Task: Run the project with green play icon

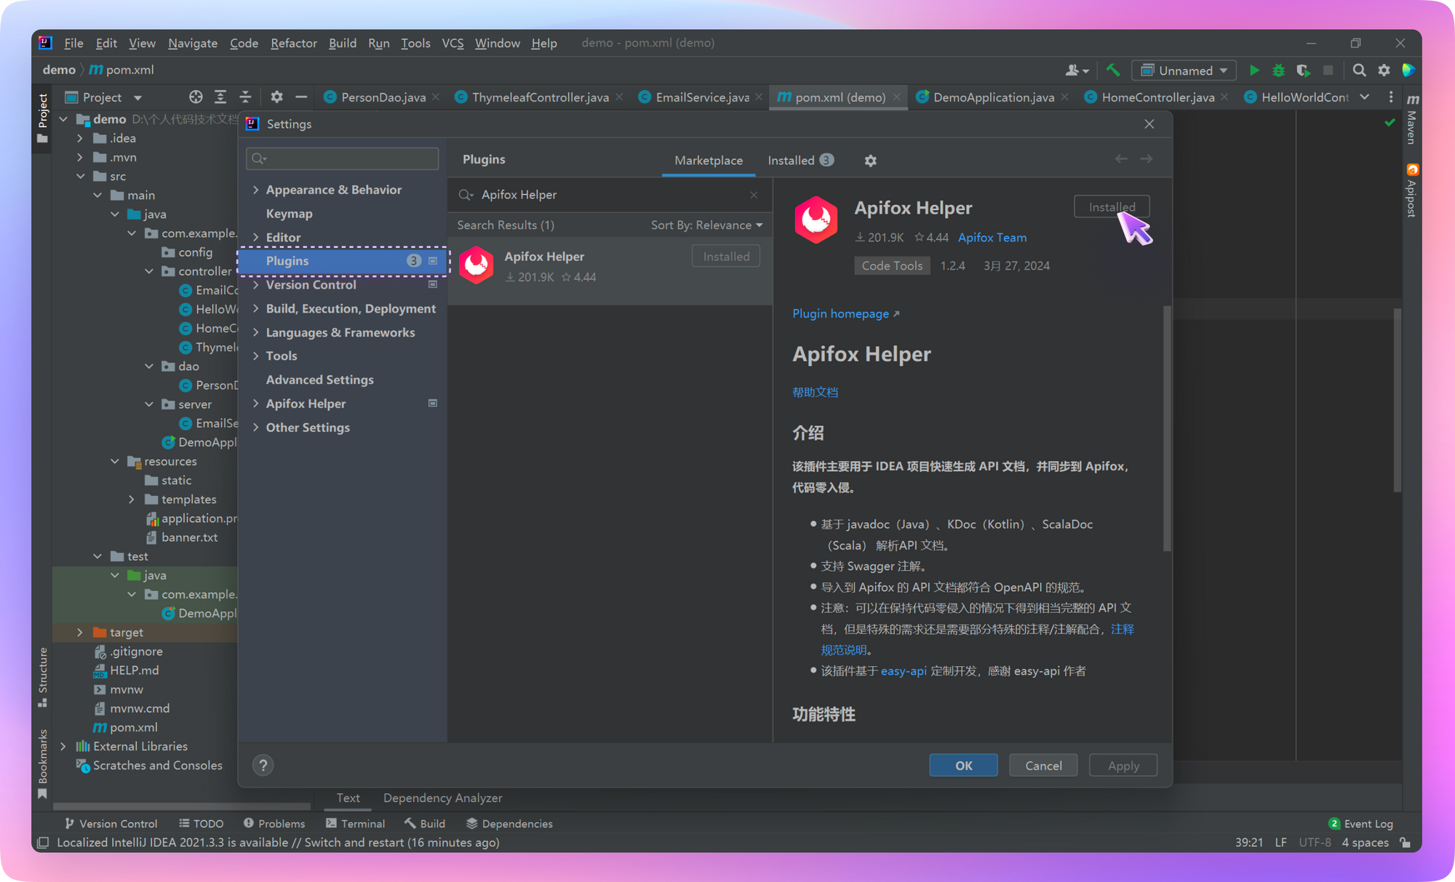Action: coord(1254,71)
